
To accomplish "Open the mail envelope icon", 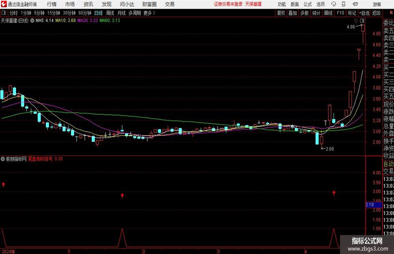I will point(355,4).
